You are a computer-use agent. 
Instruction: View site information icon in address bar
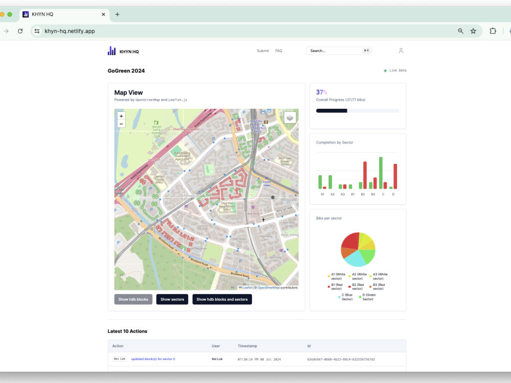pyautogui.click(x=37, y=31)
